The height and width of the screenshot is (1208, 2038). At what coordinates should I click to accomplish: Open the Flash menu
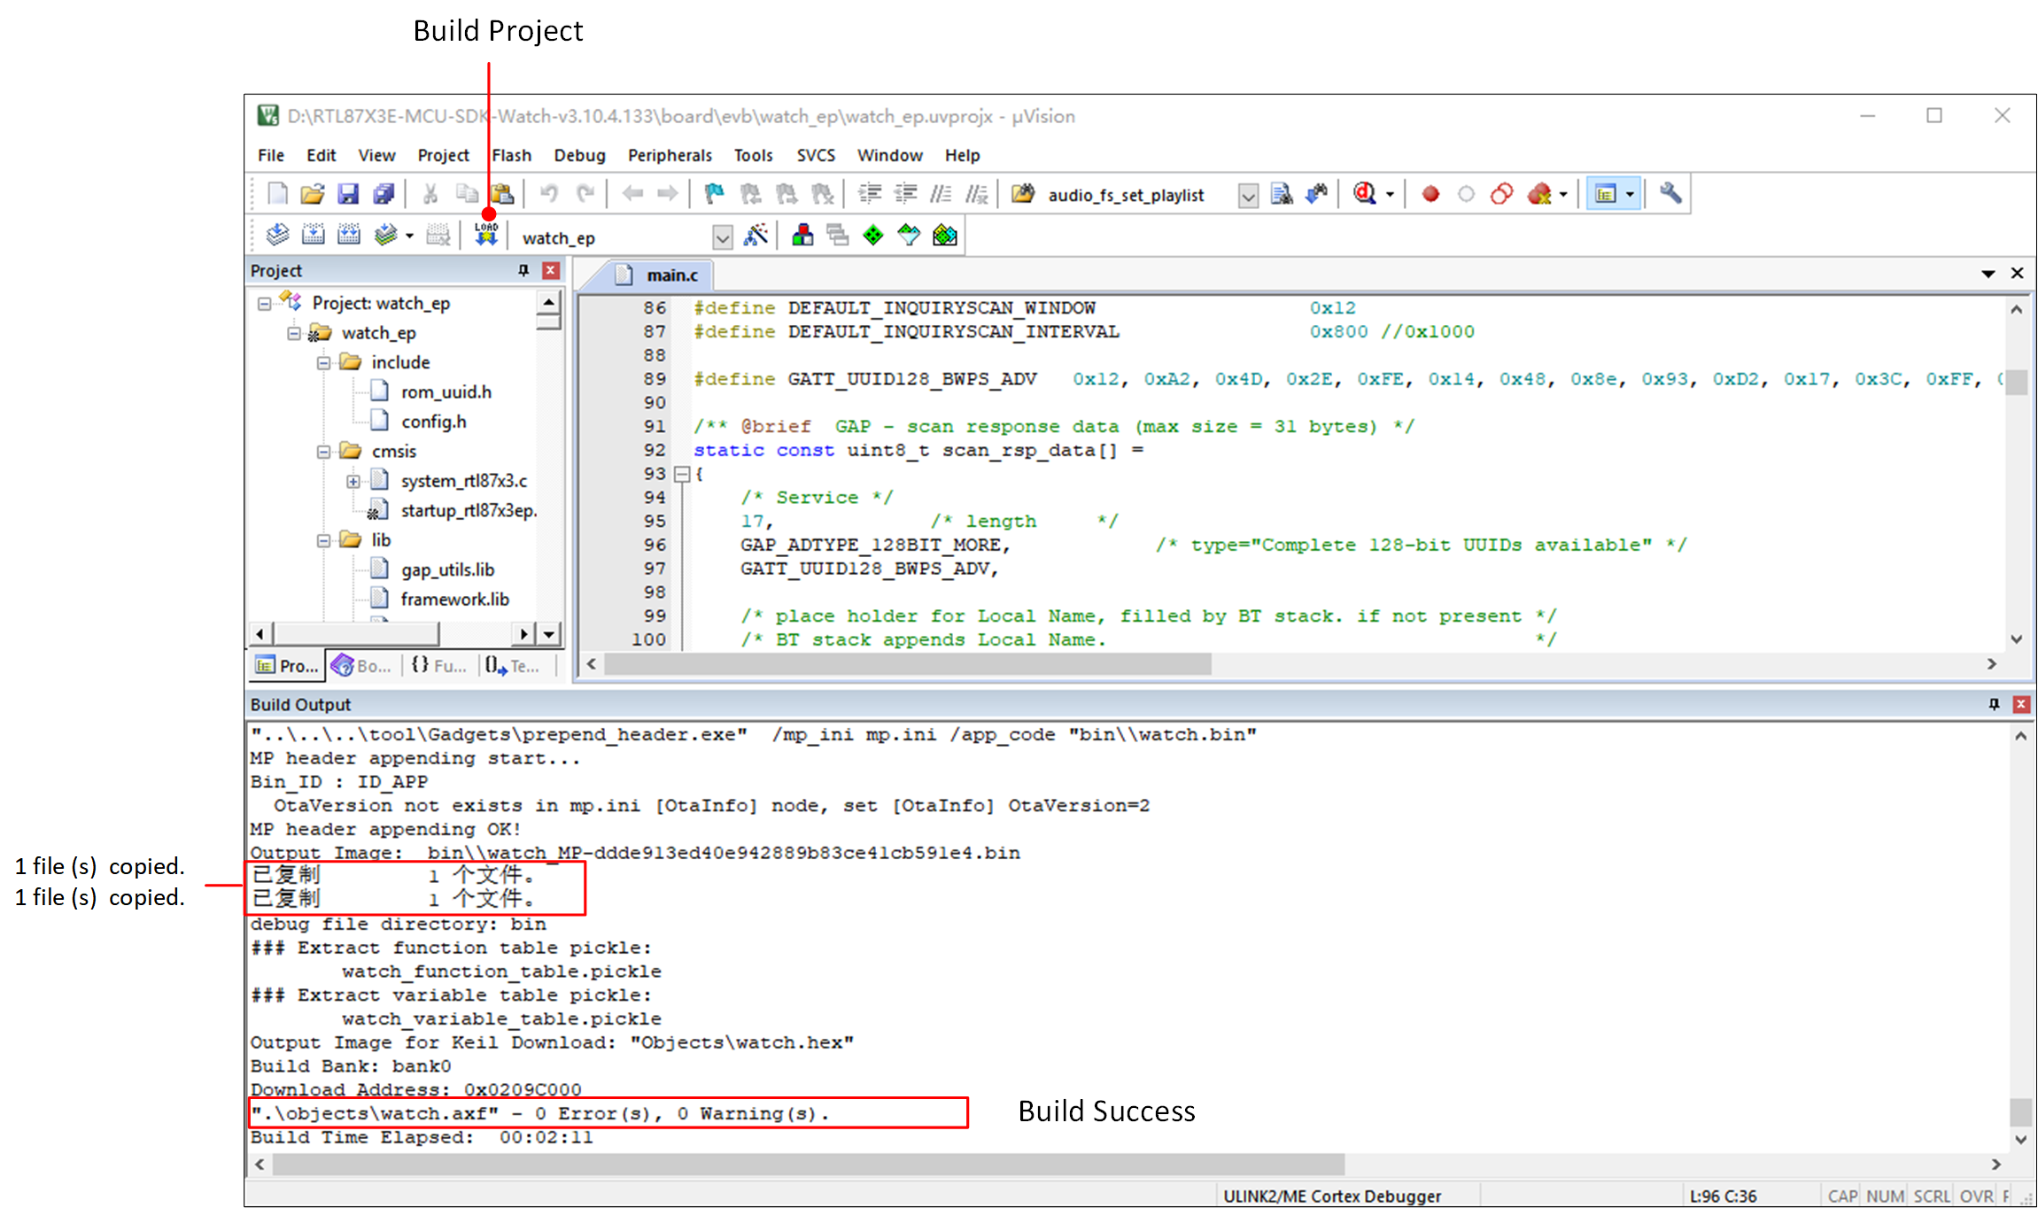point(511,155)
